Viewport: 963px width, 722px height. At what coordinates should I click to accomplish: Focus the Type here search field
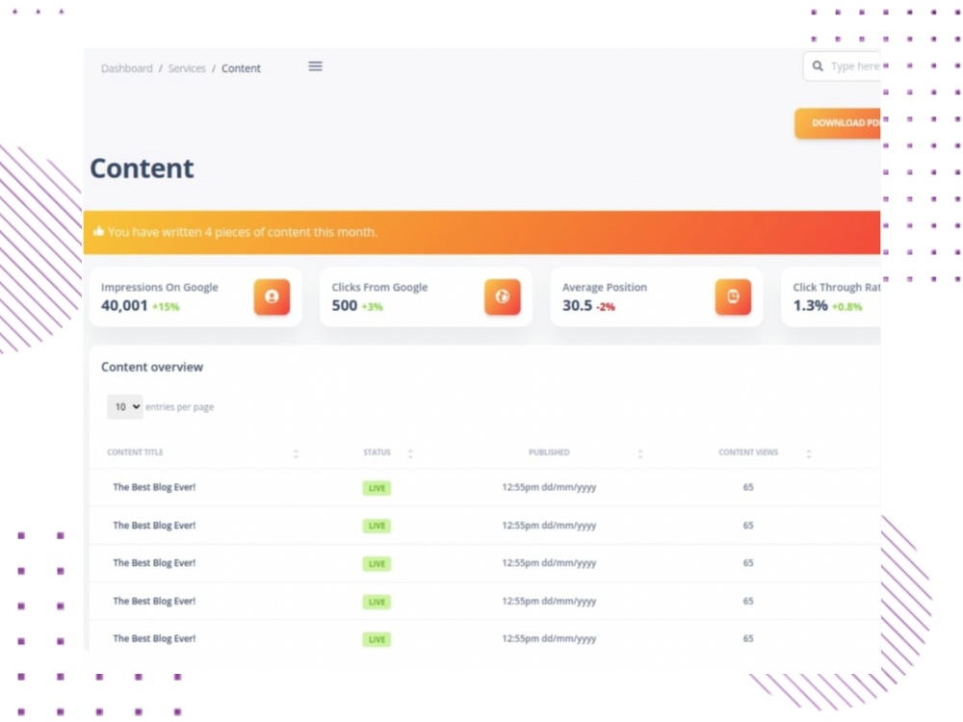point(843,66)
